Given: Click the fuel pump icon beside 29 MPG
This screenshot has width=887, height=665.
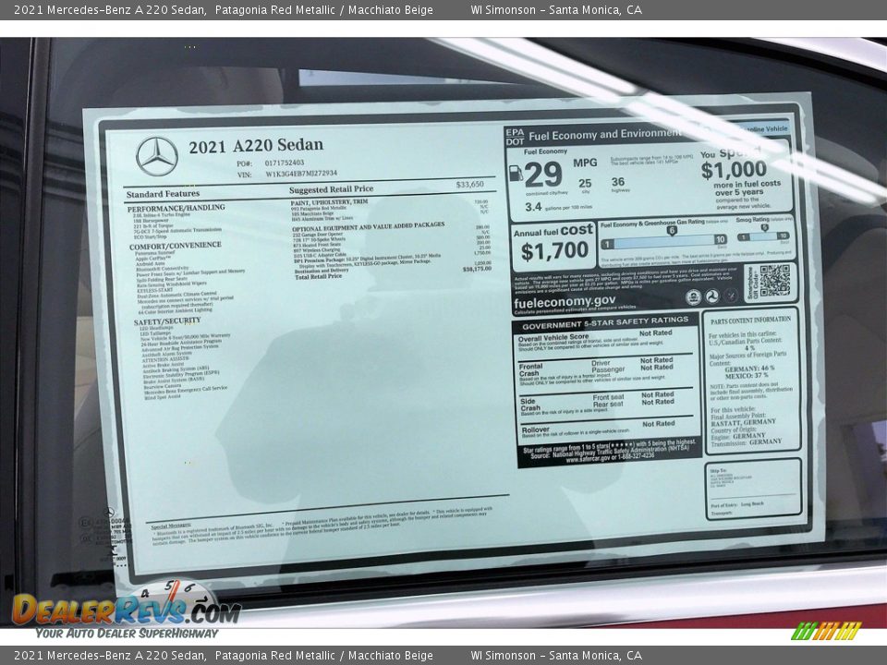Looking at the screenshot, I should [x=516, y=173].
